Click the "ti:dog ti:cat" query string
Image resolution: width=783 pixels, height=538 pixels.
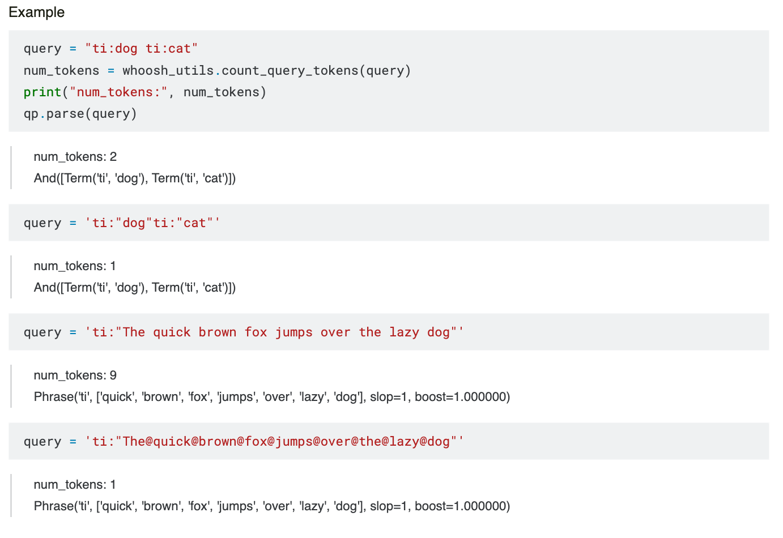click(141, 49)
